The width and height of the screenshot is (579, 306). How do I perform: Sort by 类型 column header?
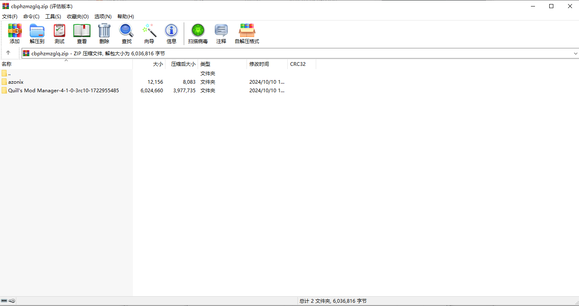pos(222,64)
